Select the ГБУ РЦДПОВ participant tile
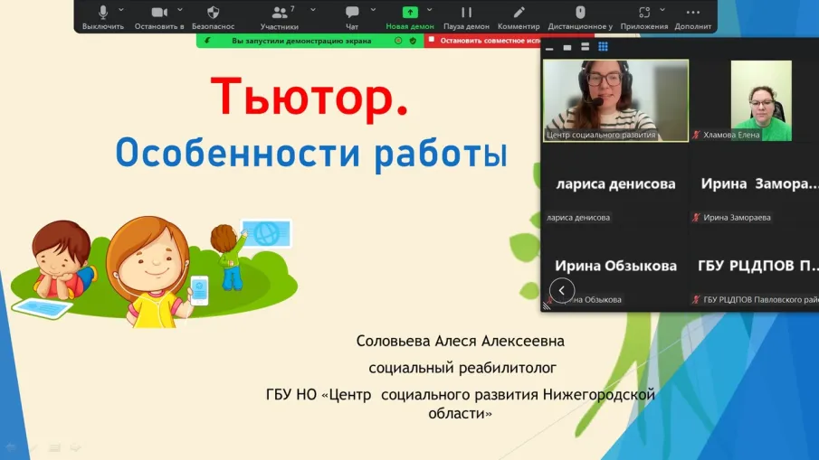The image size is (819, 460). (x=756, y=266)
